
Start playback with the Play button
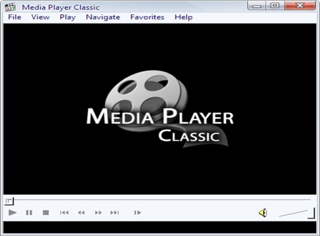coord(12,212)
